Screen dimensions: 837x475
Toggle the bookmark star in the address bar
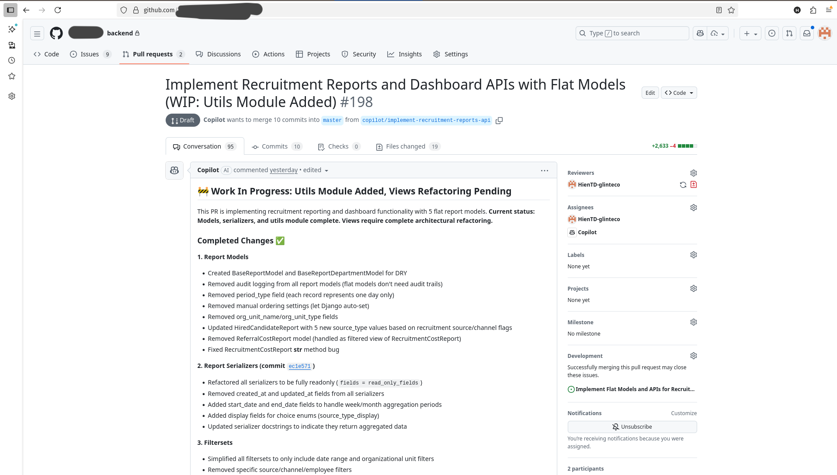[731, 10]
